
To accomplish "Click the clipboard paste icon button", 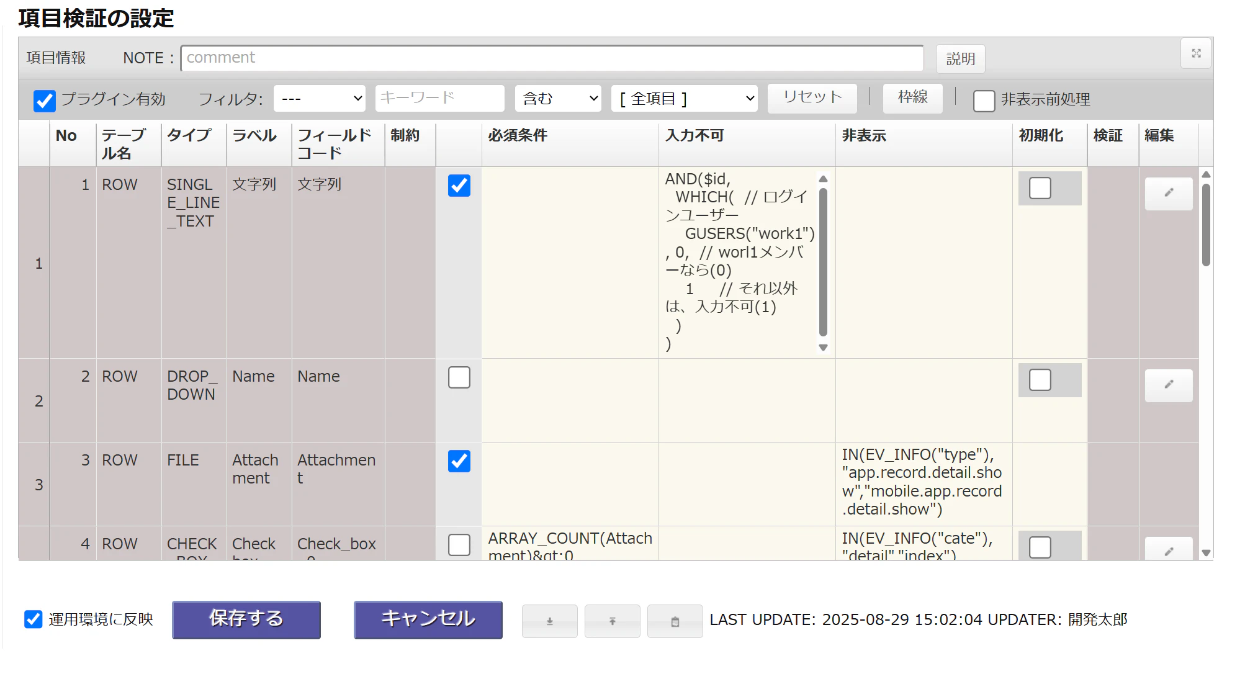I will coord(675,621).
